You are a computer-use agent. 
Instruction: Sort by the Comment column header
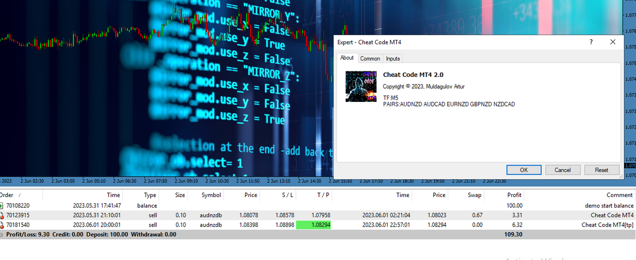pos(620,195)
